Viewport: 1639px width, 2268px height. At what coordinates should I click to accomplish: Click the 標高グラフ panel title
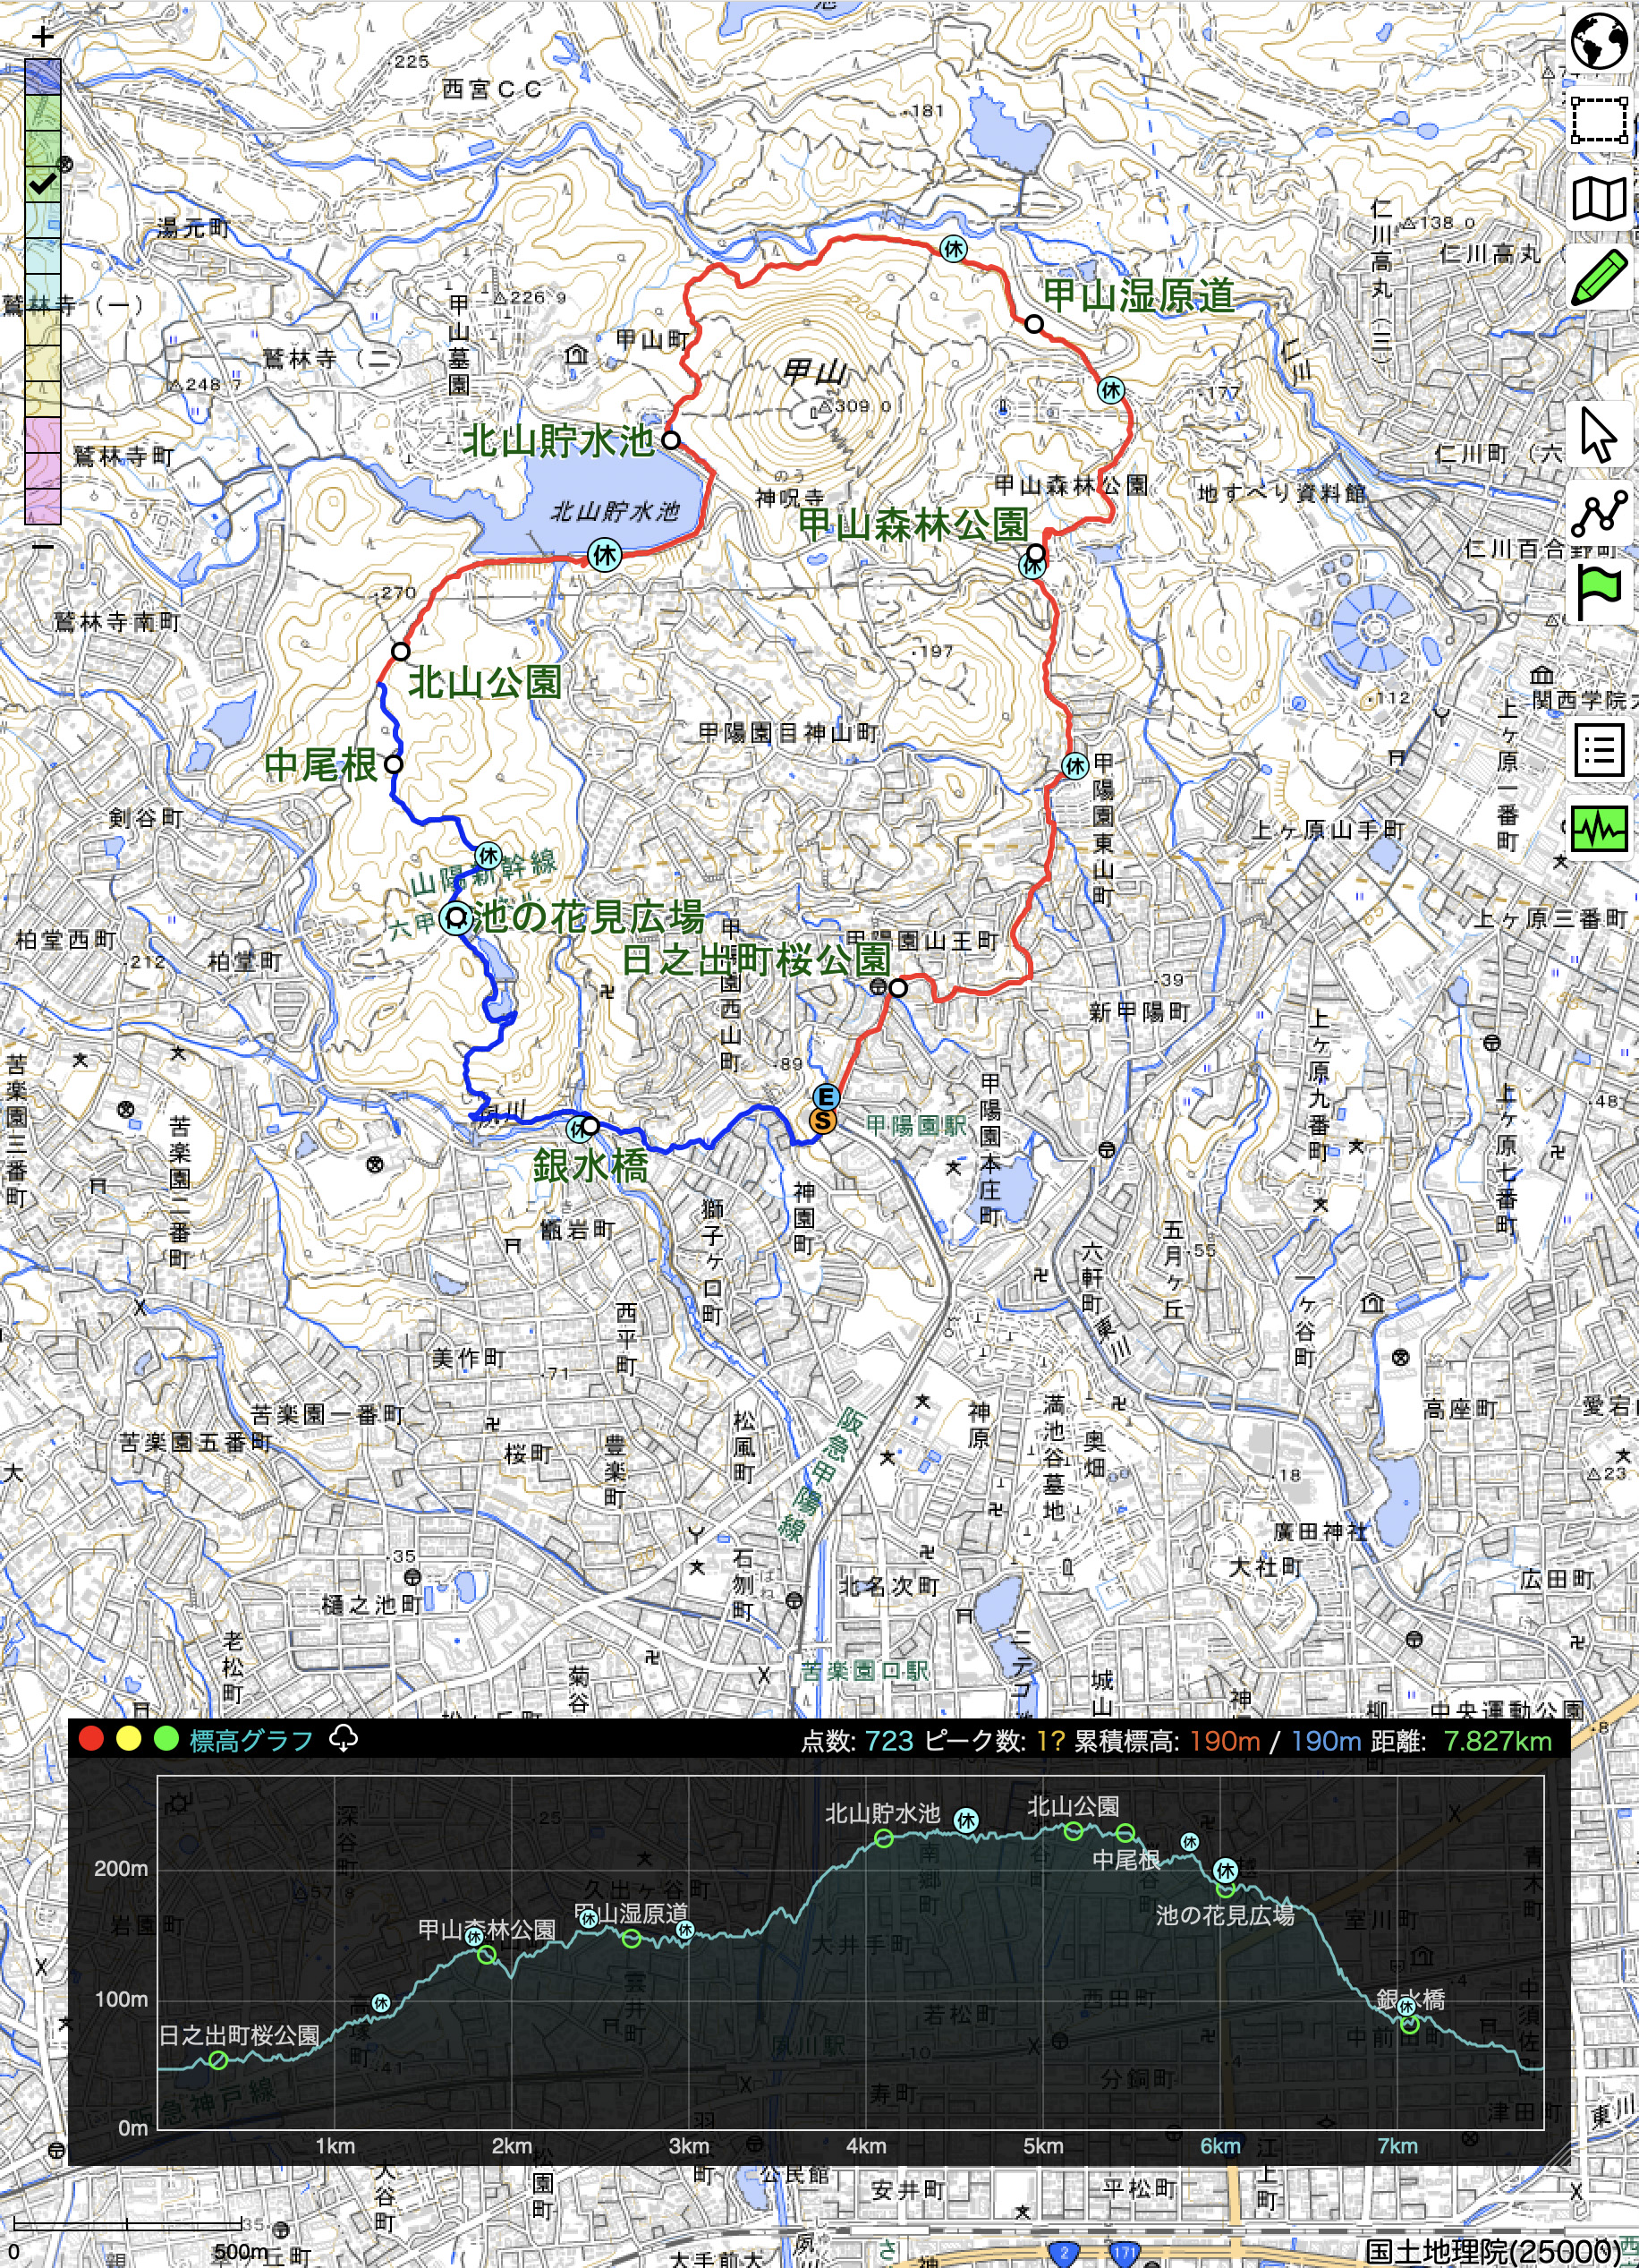coord(251,1740)
